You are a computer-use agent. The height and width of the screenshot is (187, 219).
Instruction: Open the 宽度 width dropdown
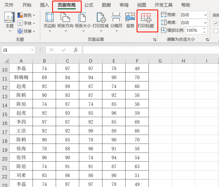205,15
